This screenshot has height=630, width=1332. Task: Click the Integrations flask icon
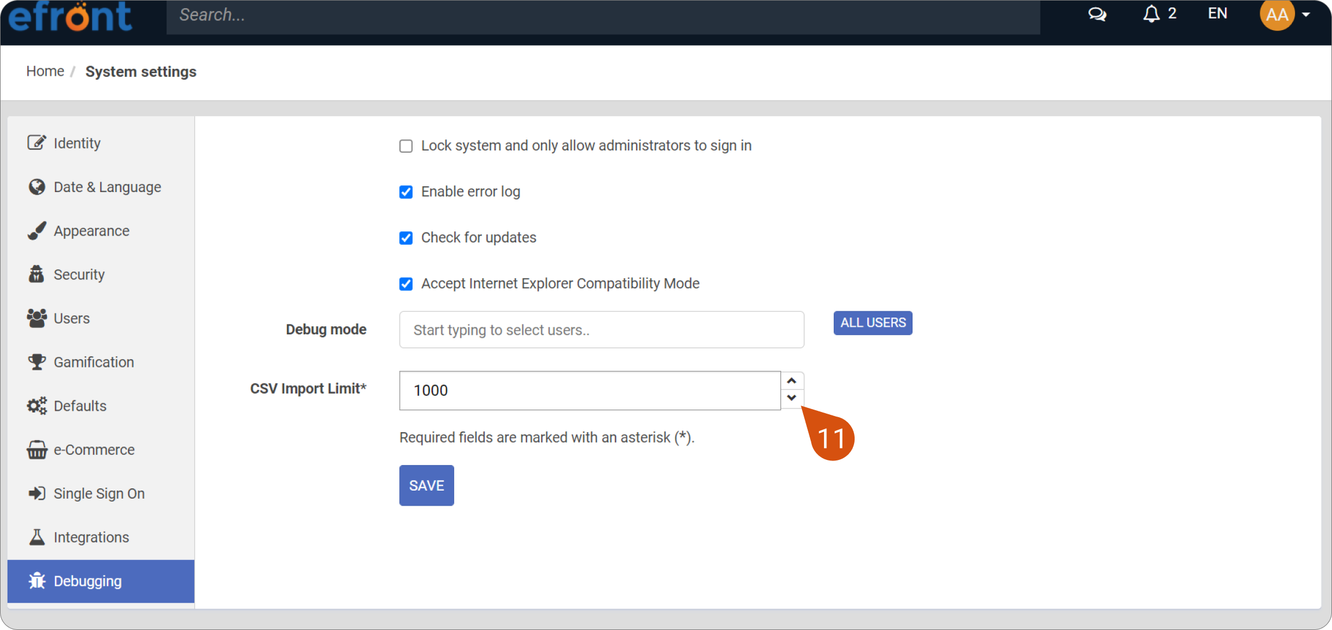coord(36,537)
